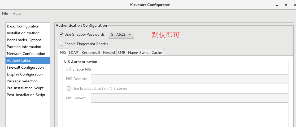Click the NIS Domain input field
296x127 pixels.
click(189, 79)
